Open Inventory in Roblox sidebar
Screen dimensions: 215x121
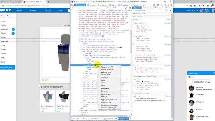coord(4,41)
